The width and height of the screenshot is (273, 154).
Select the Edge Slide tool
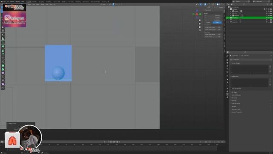pos(3,77)
